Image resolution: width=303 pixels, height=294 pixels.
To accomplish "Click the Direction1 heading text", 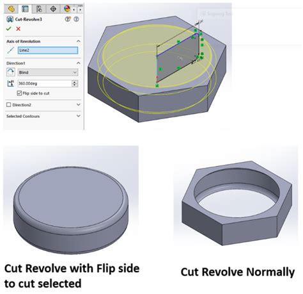I will (16, 63).
